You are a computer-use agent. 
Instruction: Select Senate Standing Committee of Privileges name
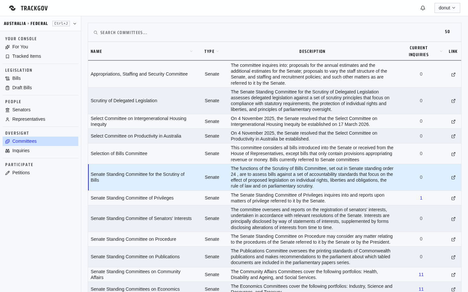tap(132, 198)
